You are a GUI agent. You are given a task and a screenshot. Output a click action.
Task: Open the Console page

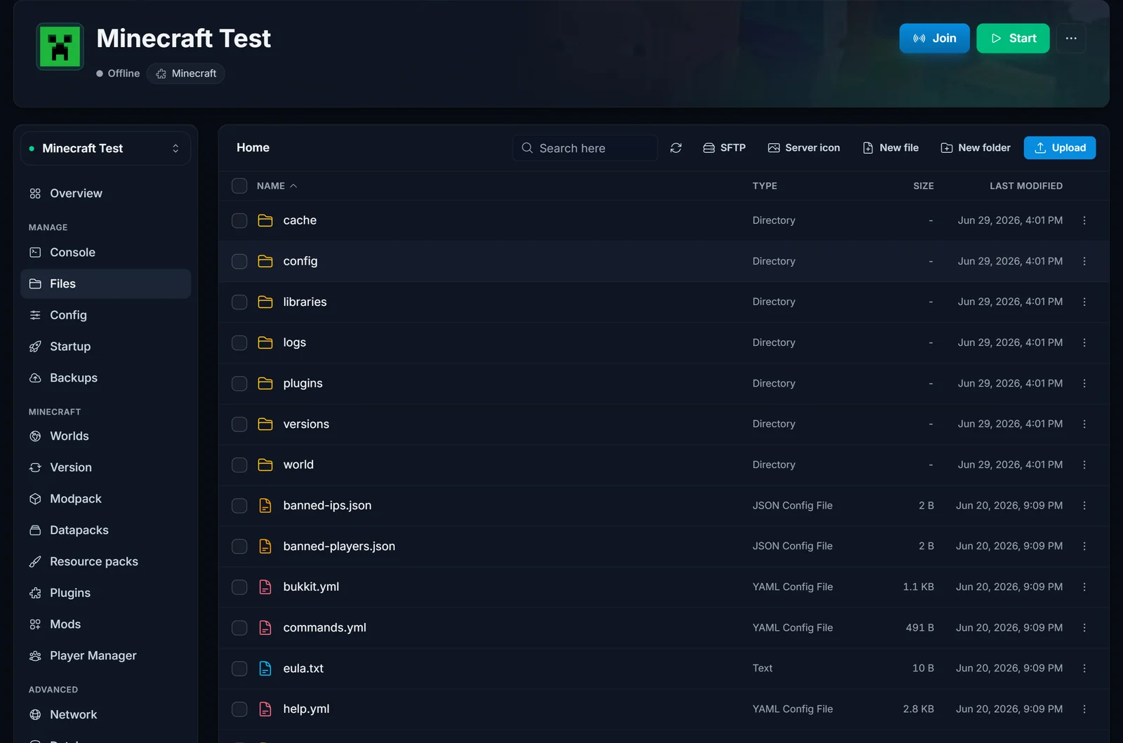tap(105, 253)
